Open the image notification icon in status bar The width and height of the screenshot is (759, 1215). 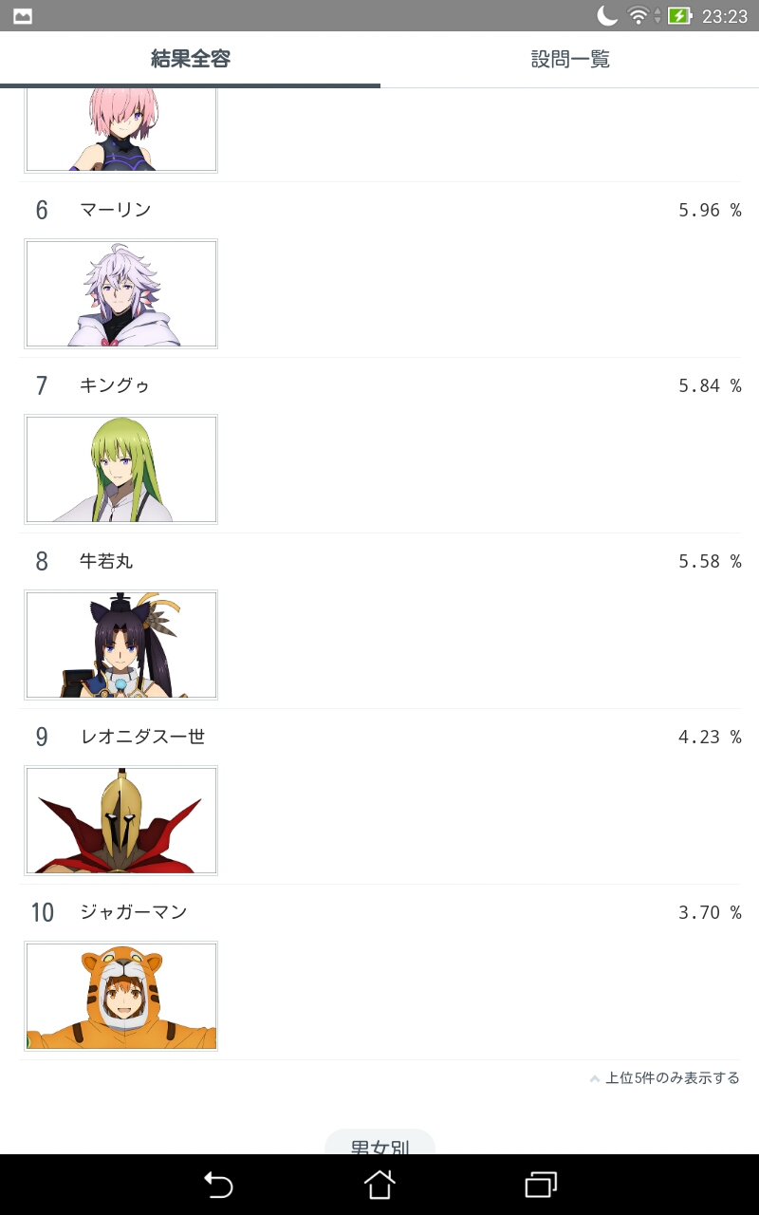point(23,16)
